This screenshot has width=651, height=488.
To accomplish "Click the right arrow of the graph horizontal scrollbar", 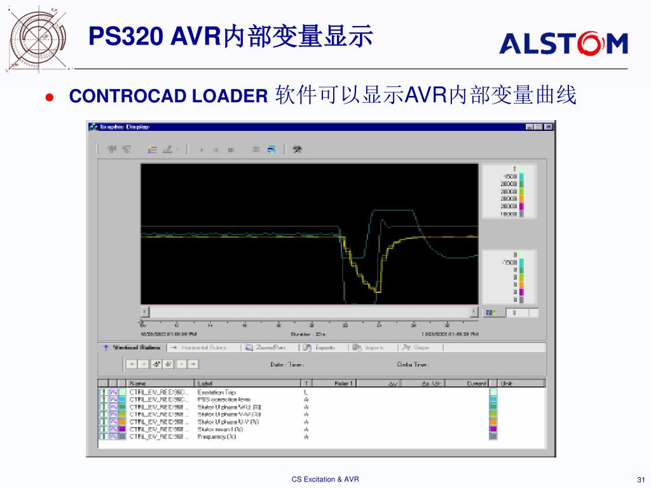I will [x=474, y=311].
